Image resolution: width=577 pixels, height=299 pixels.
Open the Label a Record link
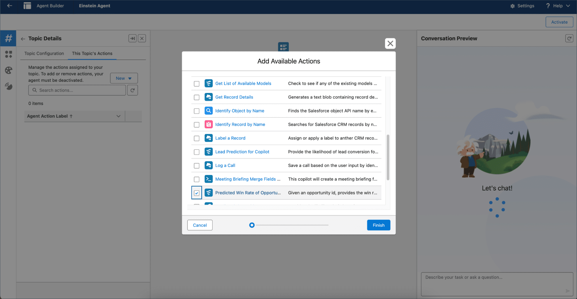(230, 138)
